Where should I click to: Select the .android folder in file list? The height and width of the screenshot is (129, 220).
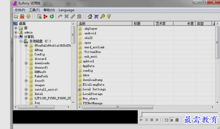(x=89, y=33)
